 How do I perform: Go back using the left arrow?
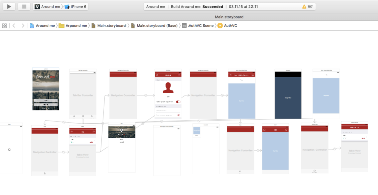click(14, 26)
